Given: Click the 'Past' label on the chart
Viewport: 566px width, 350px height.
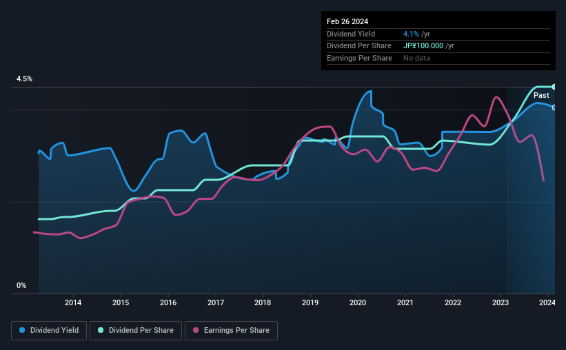Looking at the screenshot, I should coord(541,95).
